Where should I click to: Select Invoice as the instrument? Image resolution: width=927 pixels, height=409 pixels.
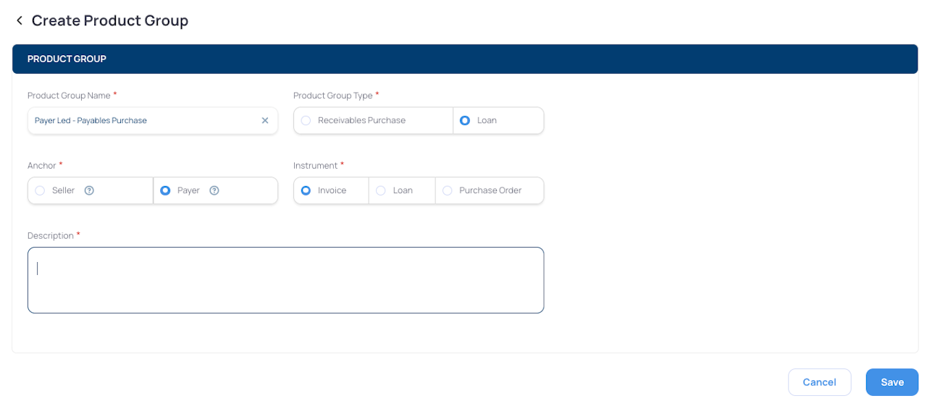tap(331, 190)
